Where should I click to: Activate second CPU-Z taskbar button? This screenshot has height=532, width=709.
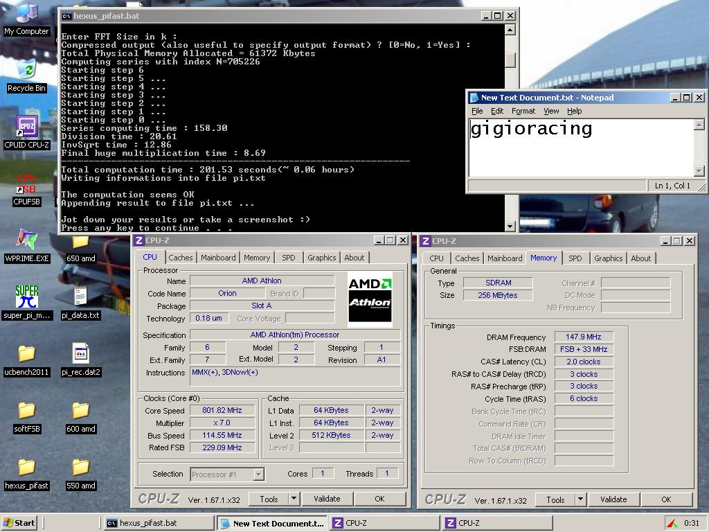[x=497, y=523]
